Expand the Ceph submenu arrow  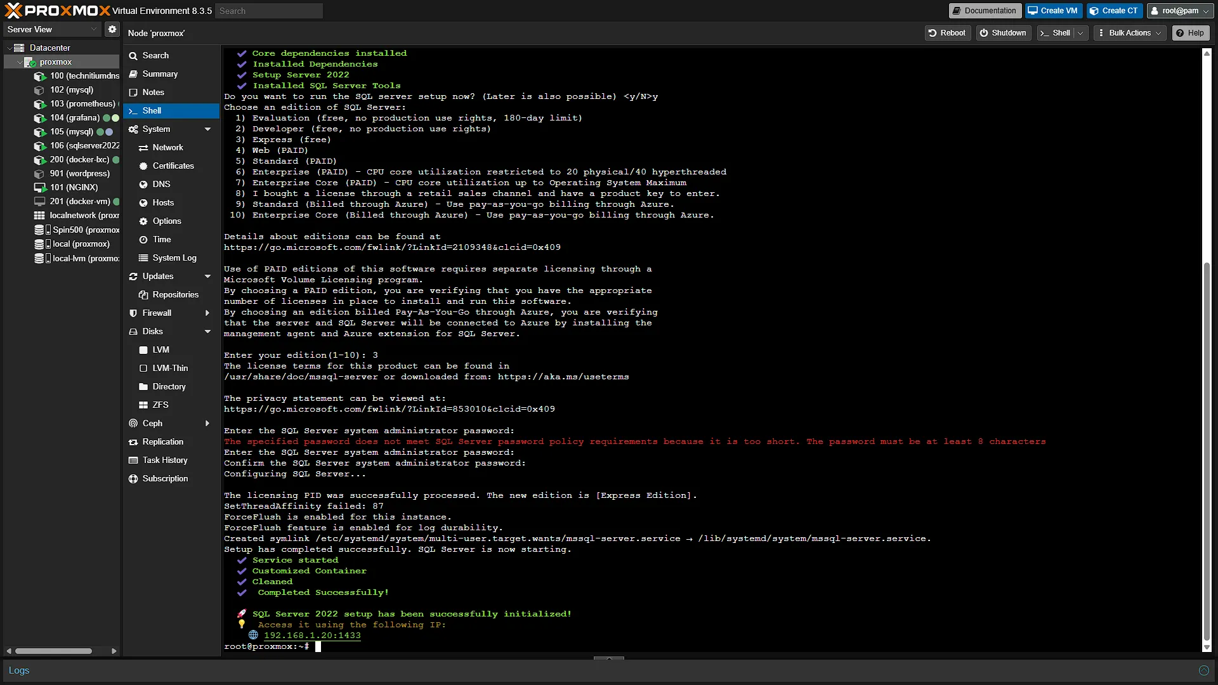(207, 423)
